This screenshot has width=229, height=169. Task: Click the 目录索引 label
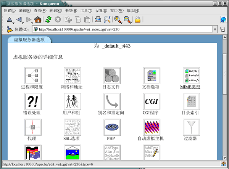point(190,113)
